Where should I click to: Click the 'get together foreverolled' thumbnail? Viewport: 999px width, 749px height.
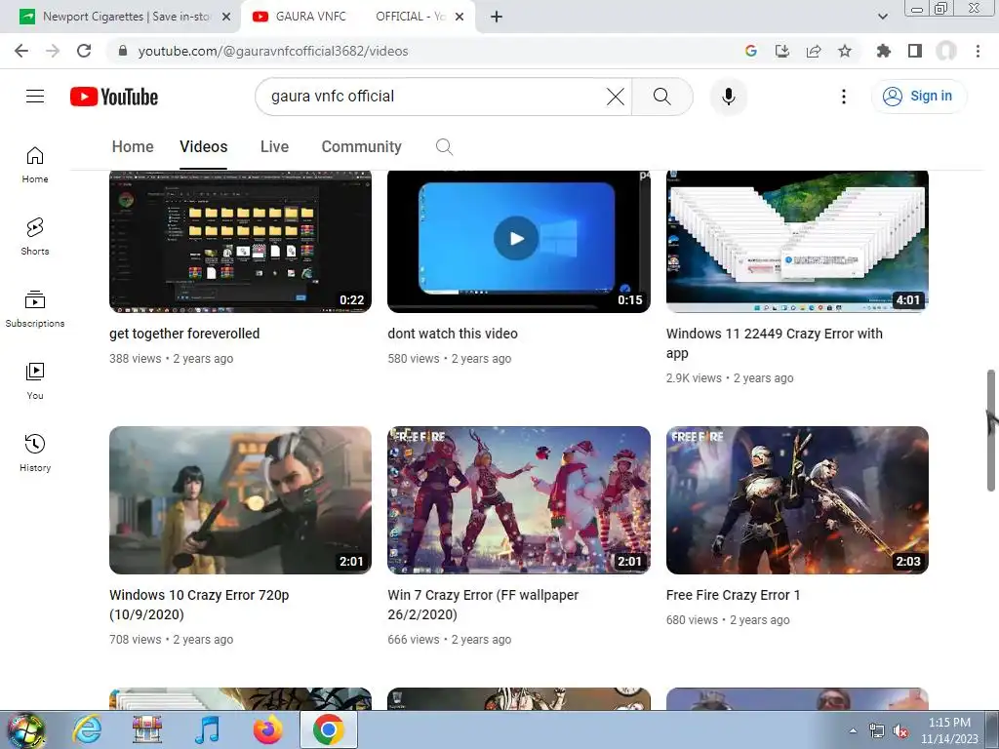point(240,242)
